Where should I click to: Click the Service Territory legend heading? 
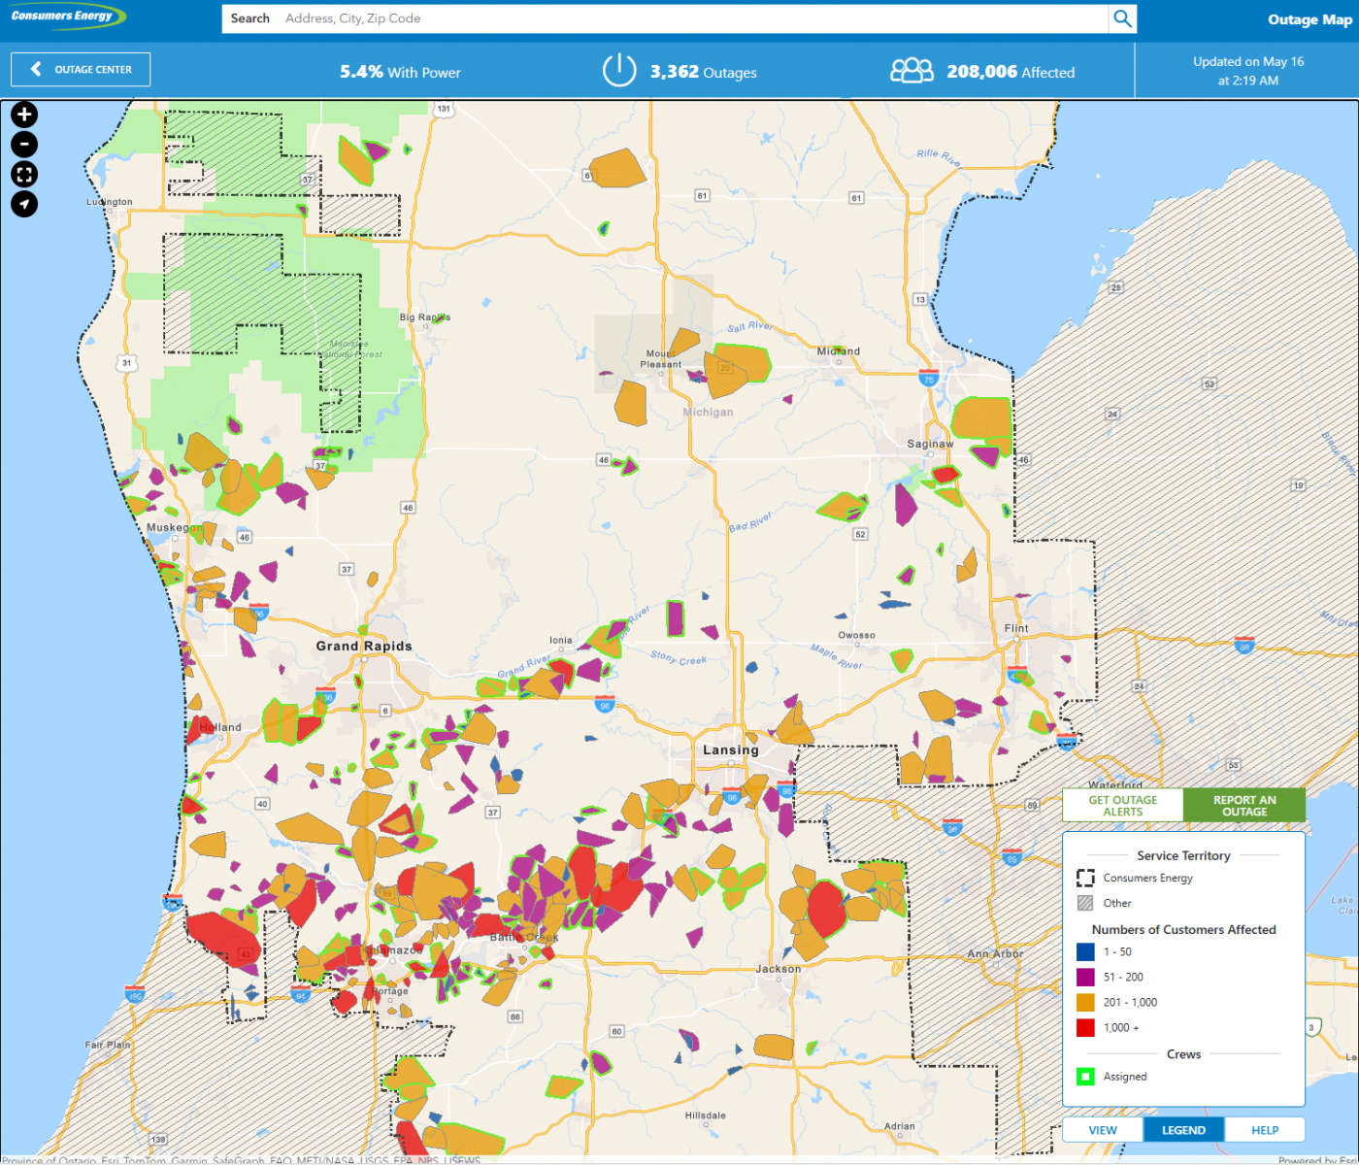1183,855
